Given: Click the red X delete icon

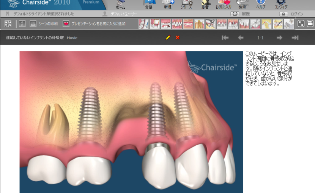Looking at the screenshot, I should pos(178,37).
